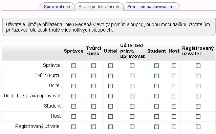Screen dimensions: 216x134
Task: Check Student row under Registrovaný uživatel column
Action: point(198,106)
